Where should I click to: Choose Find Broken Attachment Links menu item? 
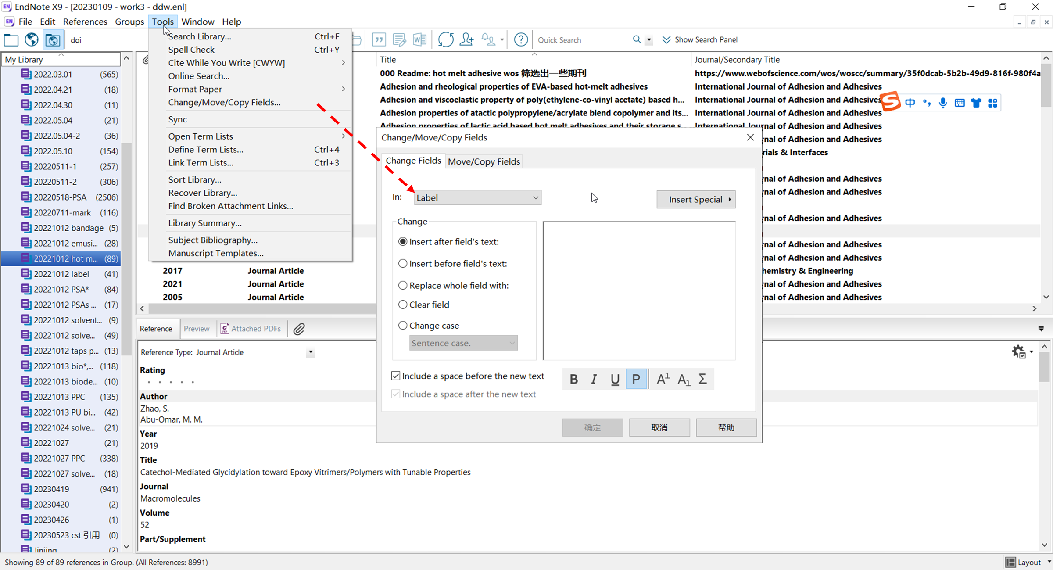coord(231,206)
